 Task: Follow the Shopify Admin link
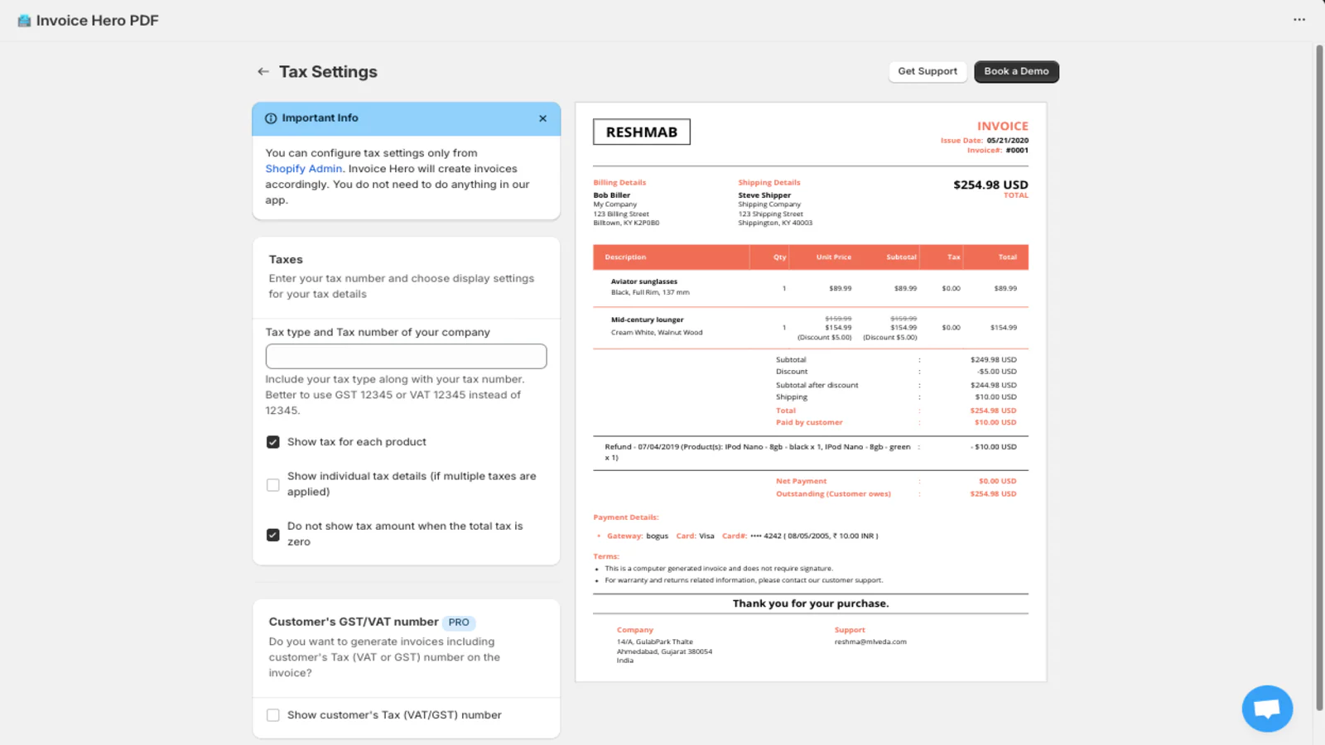[x=303, y=169]
